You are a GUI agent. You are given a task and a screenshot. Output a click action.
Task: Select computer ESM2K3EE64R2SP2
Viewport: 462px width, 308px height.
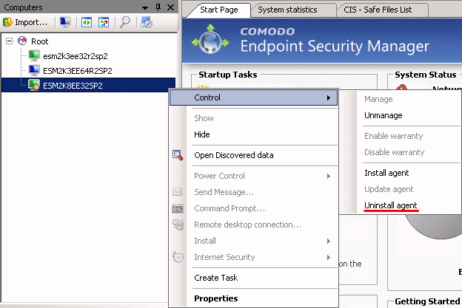[x=78, y=71]
